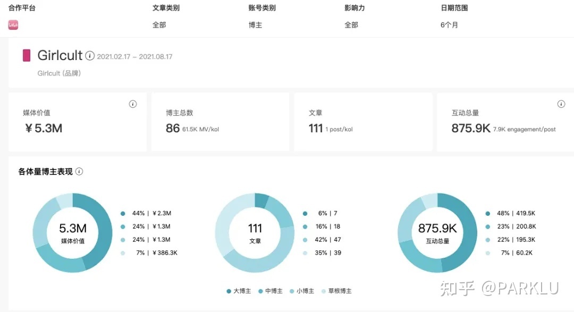574x312 pixels.
Task: Open 文章类别 dropdown showing 全部
Action: click(159, 25)
